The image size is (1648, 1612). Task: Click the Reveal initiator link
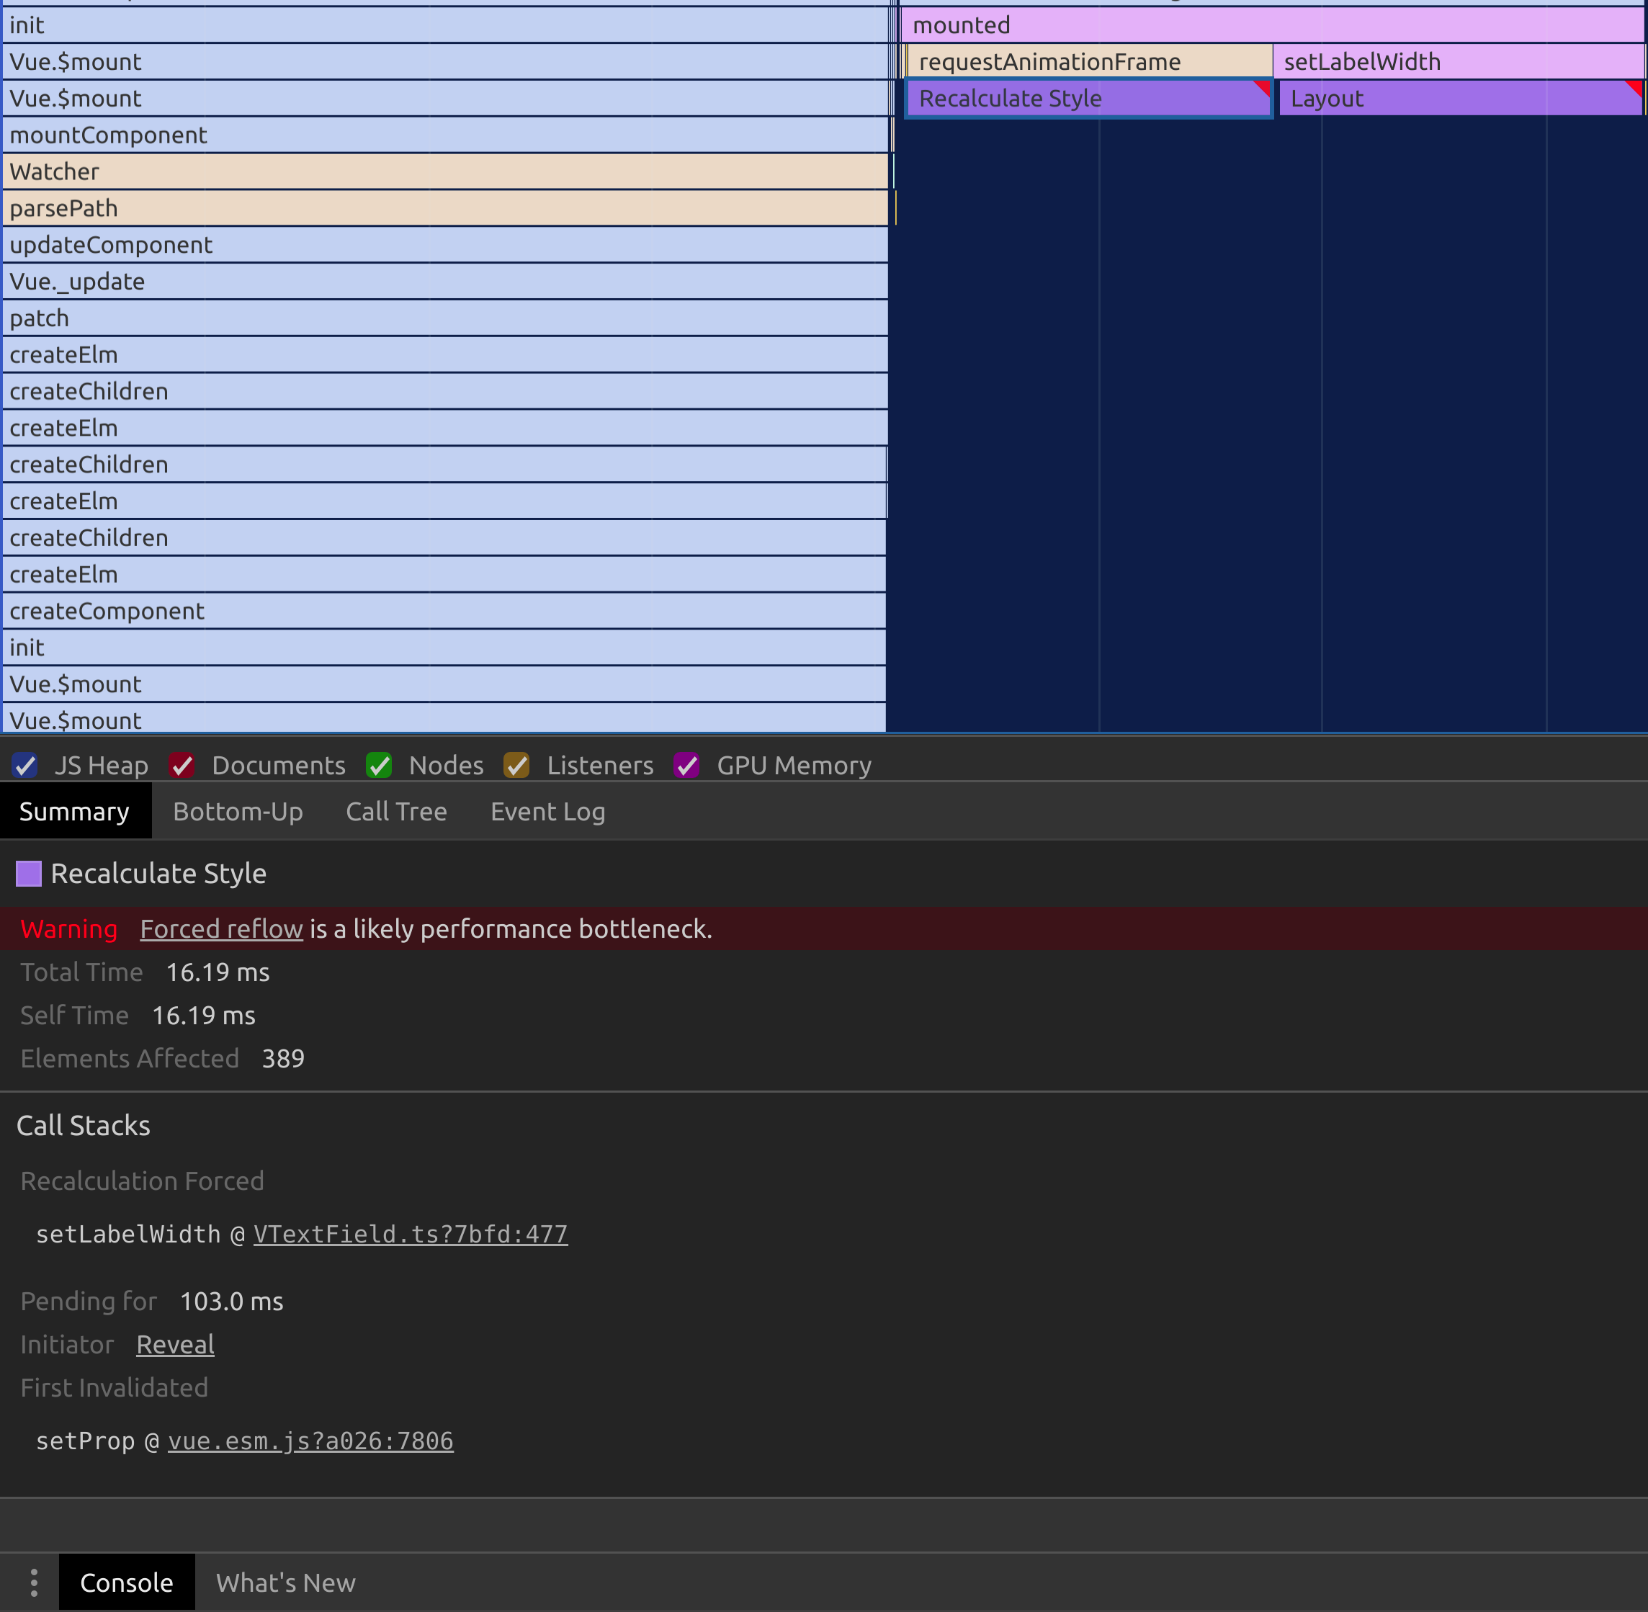pyautogui.click(x=174, y=1343)
